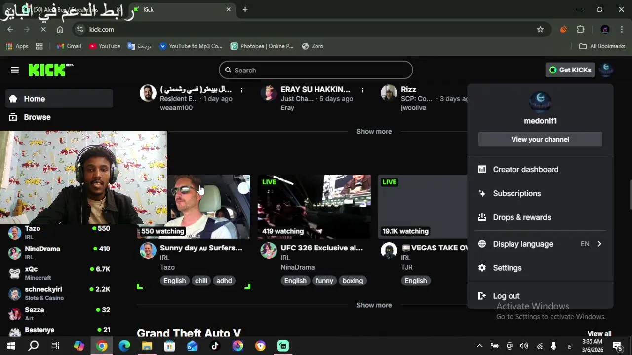Image resolution: width=632 pixels, height=355 pixels.
Task: Open the Chrome menu (three dots)
Action: click(x=621, y=29)
